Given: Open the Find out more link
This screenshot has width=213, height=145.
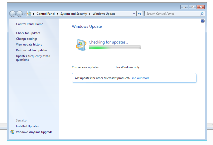Looking at the screenshot, I should 140,78.
